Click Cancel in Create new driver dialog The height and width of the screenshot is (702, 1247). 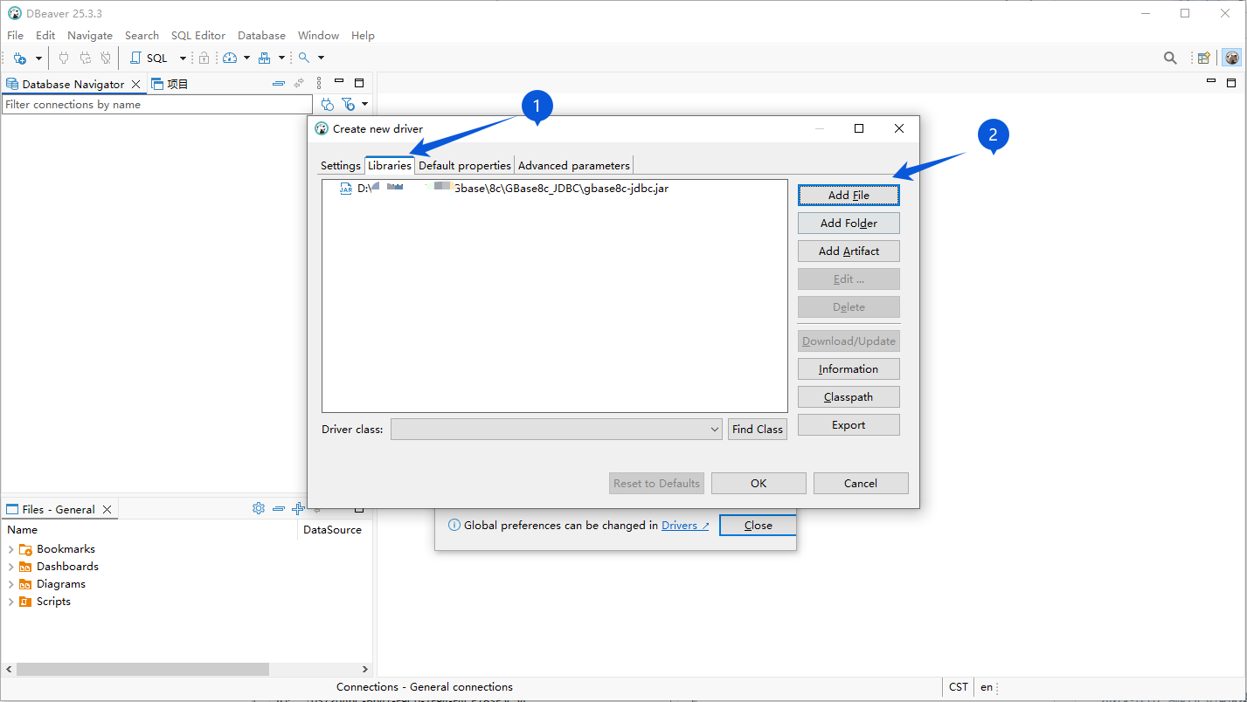coord(861,484)
